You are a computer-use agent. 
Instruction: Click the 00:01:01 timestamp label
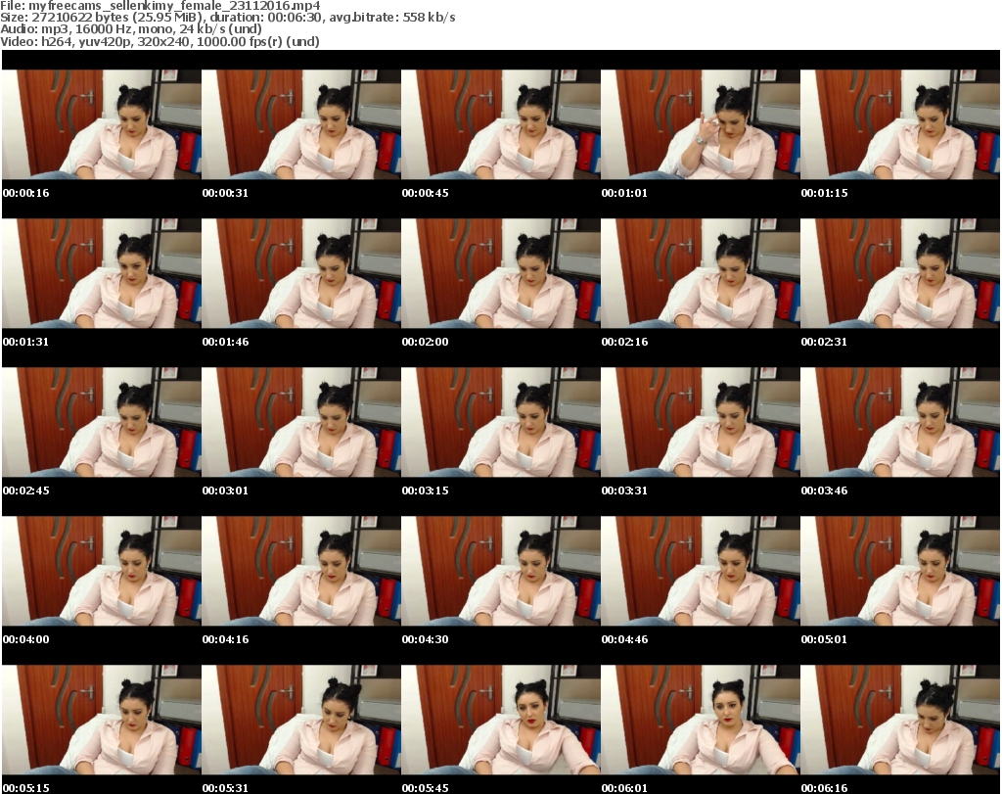[624, 193]
